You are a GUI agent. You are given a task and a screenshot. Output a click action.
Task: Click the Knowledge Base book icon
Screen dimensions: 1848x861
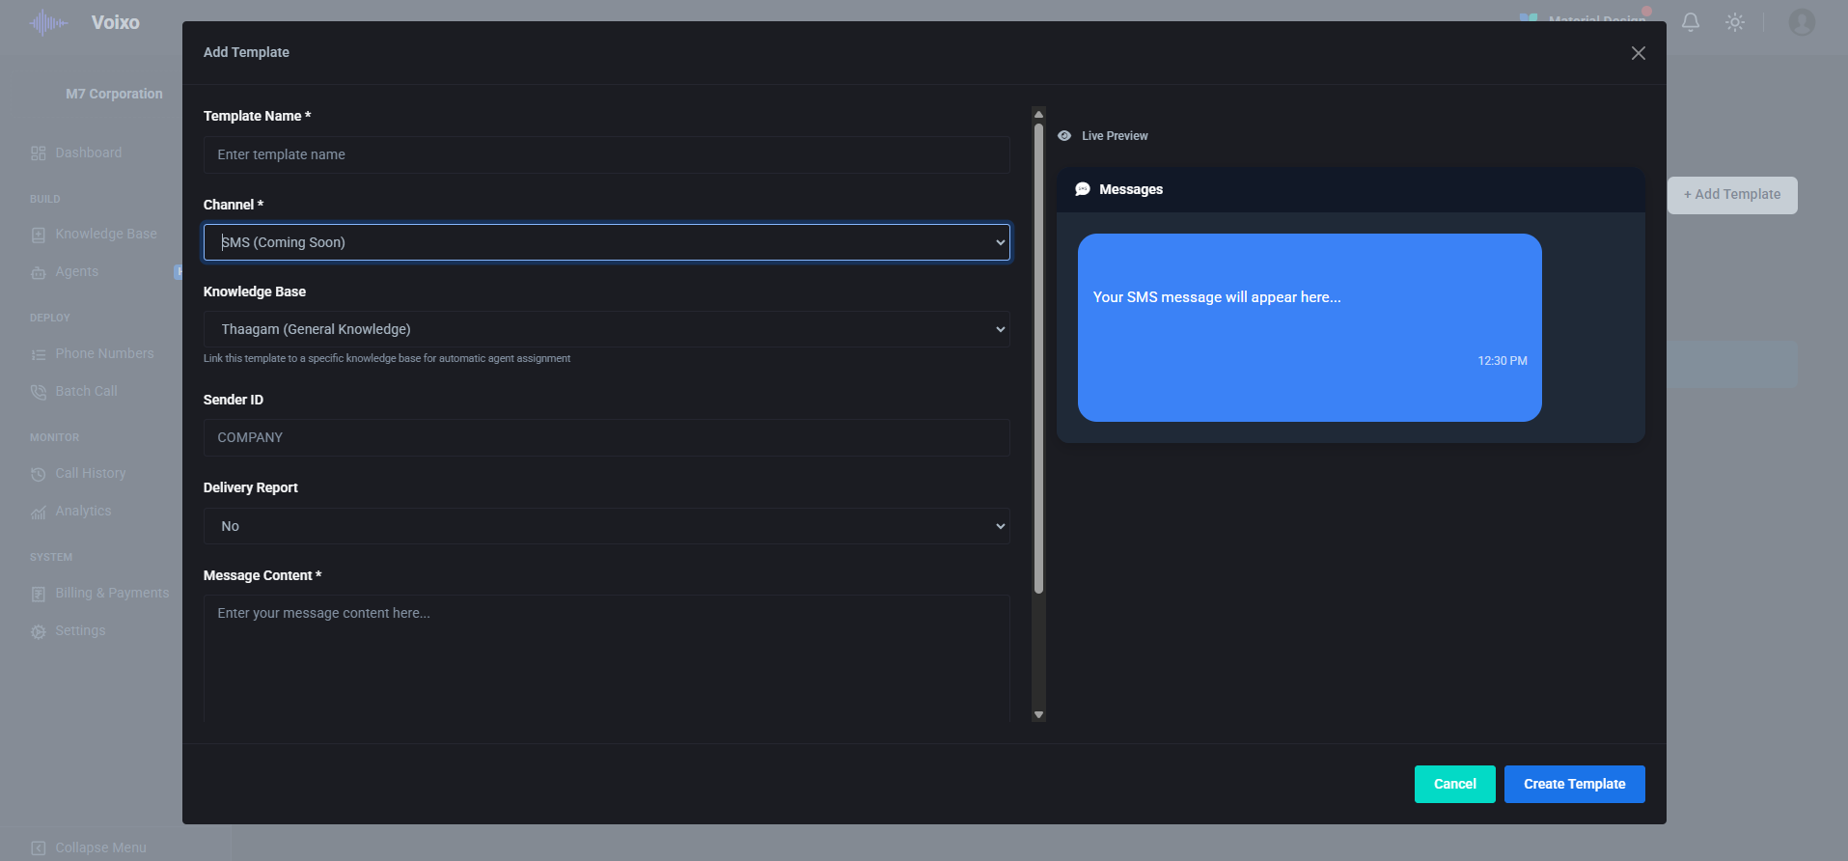[39, 235]
